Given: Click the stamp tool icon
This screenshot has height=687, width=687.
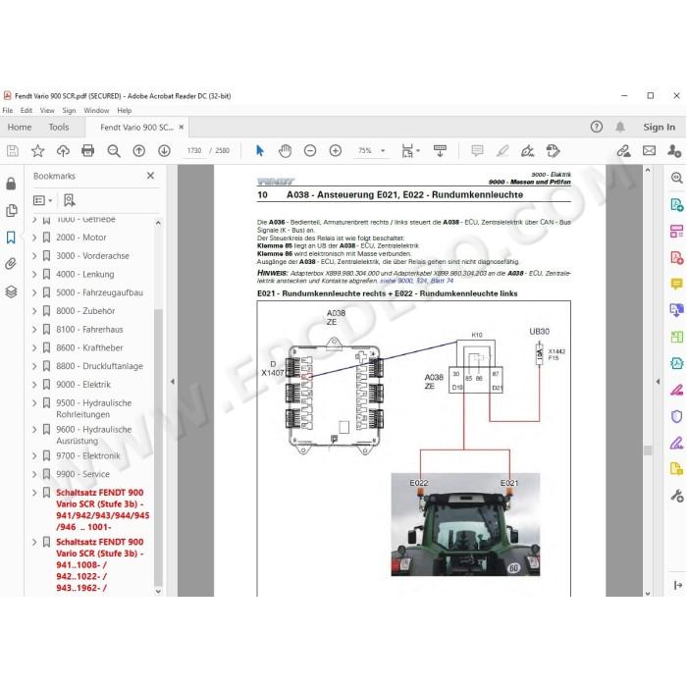Looking at the screenshot, I should click(x=553, y=151).
